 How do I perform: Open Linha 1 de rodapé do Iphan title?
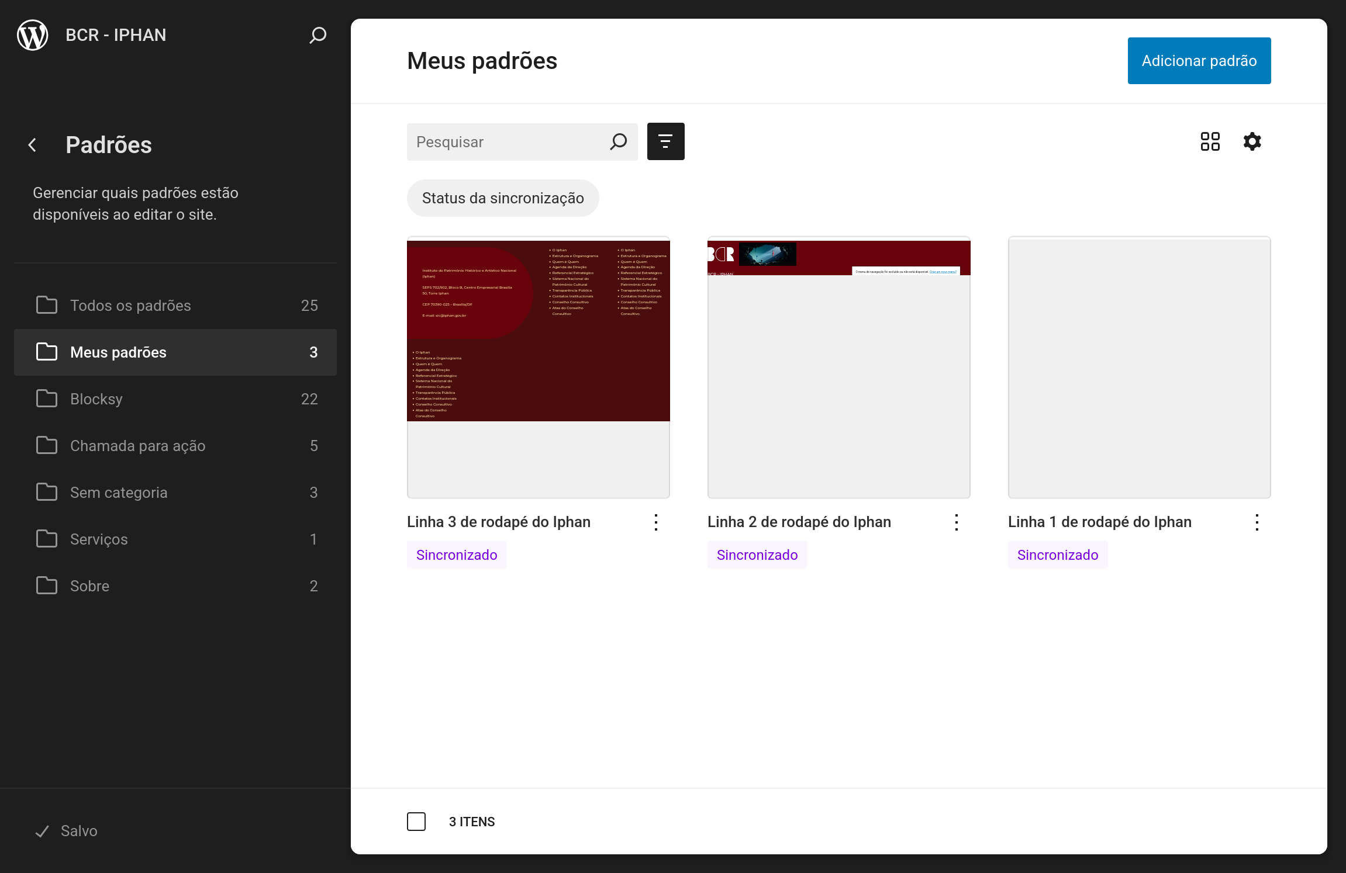pos(1100,522)
